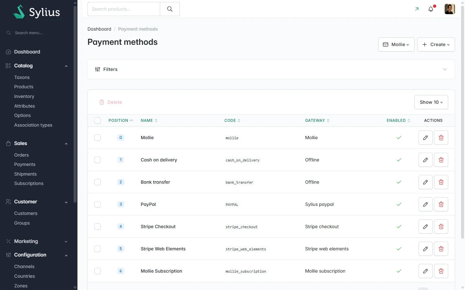Delete the Bank transfer method
The height and width of the screenshot is (290, 465).
(441, 182)
